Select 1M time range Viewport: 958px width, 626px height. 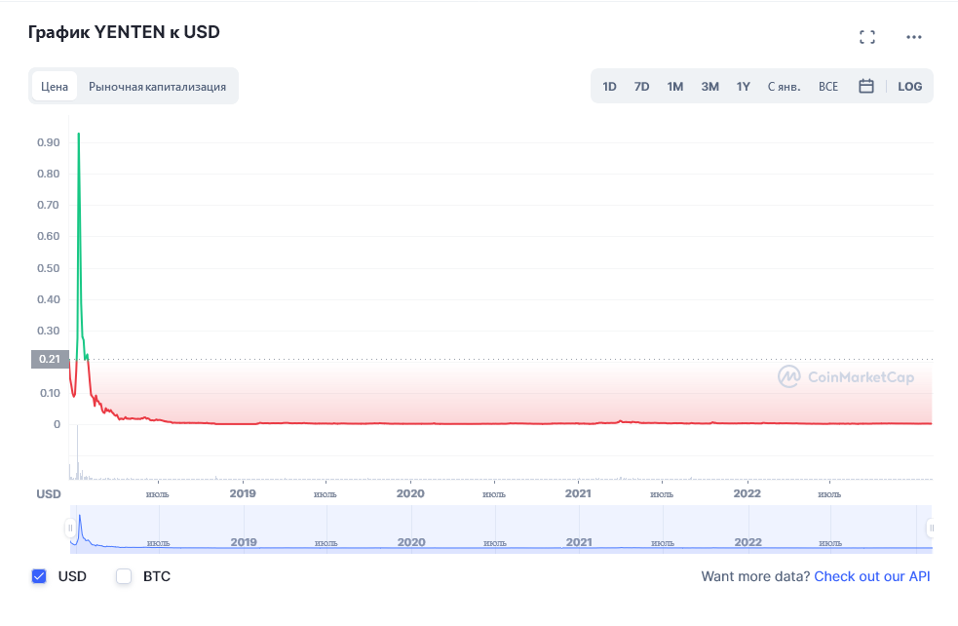click(674, 86)
